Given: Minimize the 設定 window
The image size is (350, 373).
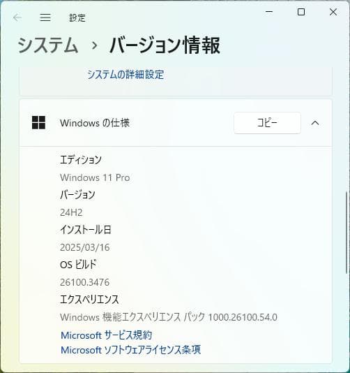Looking at the screenshot, I should [x=269, y=12].
